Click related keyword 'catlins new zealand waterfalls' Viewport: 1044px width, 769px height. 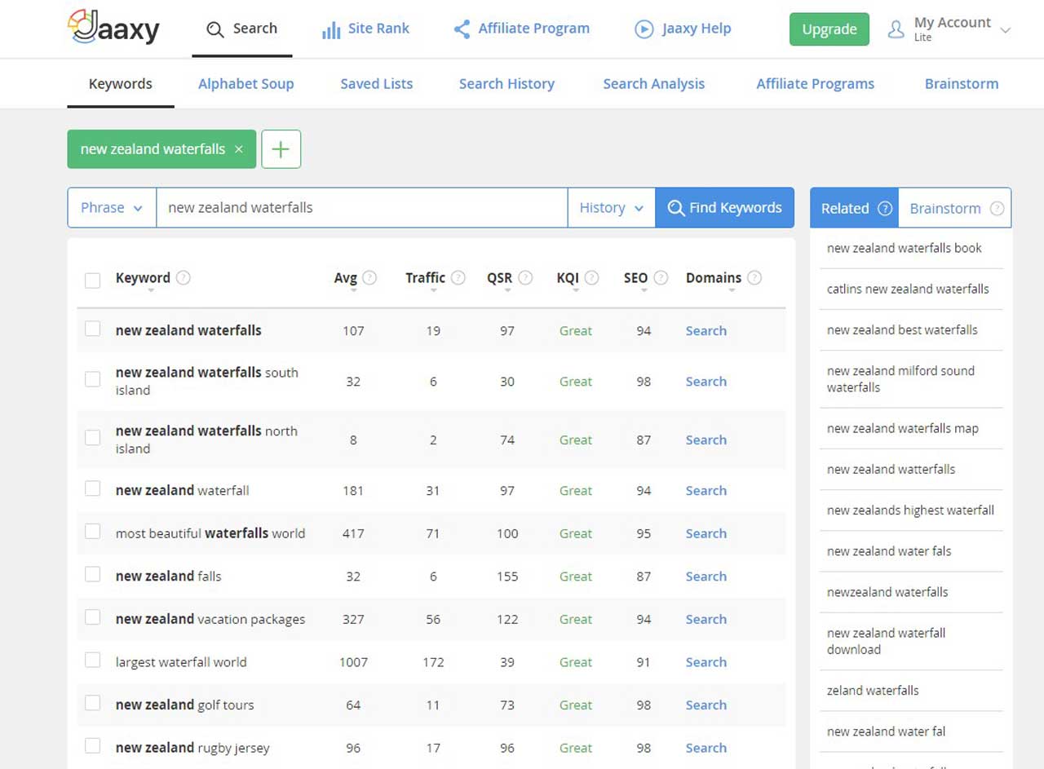(908, 289)
